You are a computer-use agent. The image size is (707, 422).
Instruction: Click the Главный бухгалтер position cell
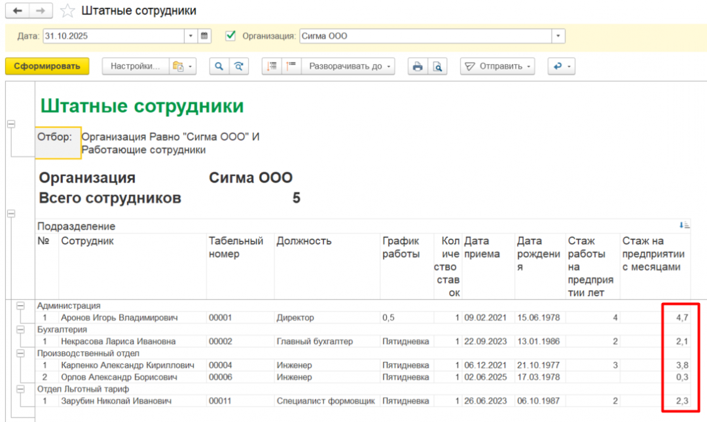click(x=315, y=342)
